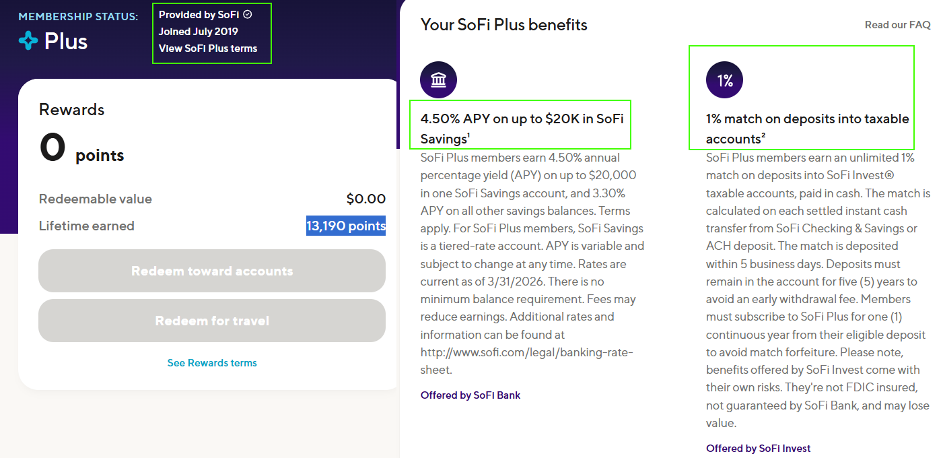This screenshot has height=458, width=943.
Task: Click the verified checkmark beside Provided by SoFi
Action: 247,14
